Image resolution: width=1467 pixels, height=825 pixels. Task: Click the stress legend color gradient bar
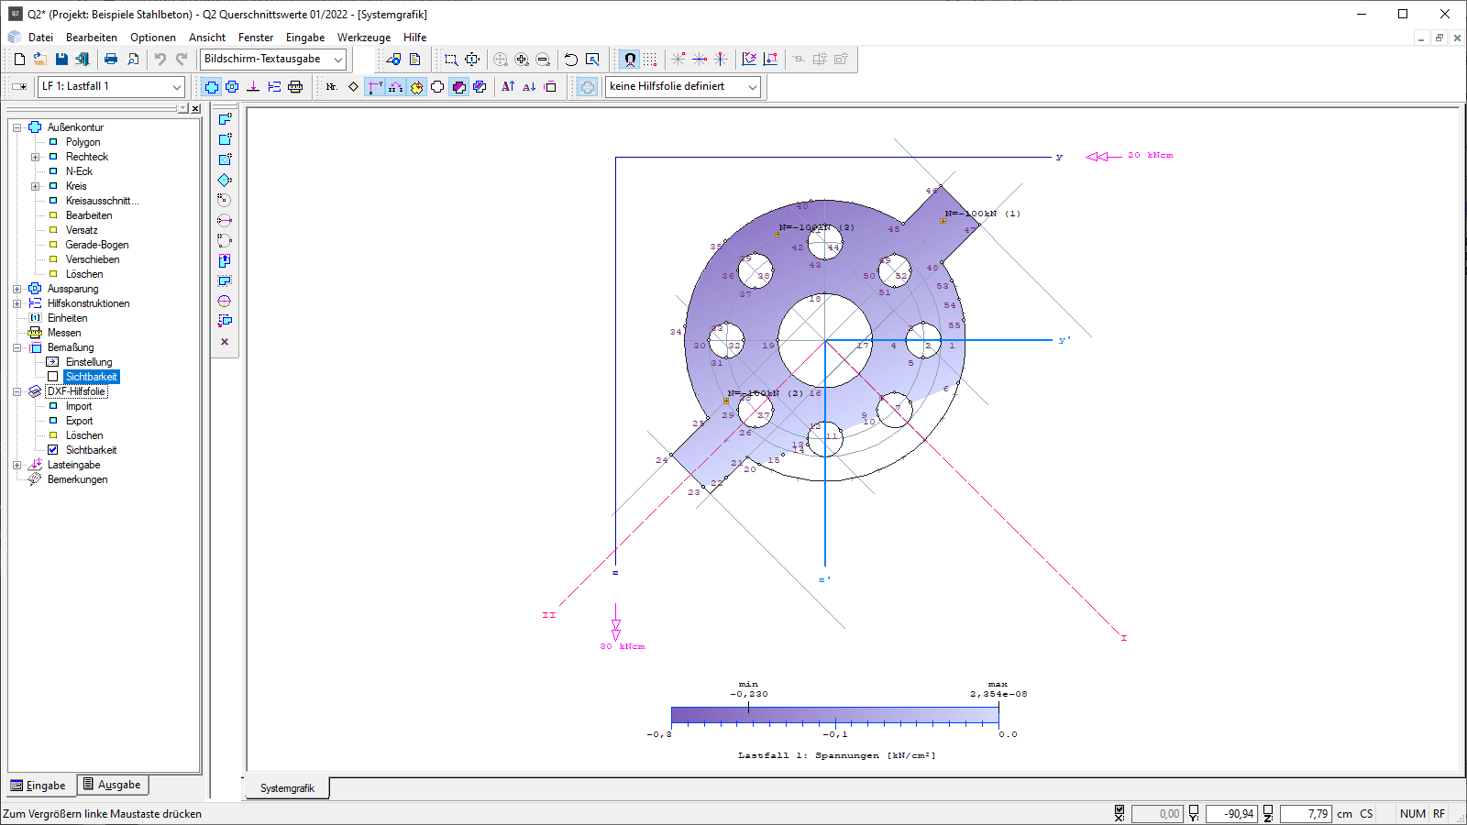(x=834, y=716)
